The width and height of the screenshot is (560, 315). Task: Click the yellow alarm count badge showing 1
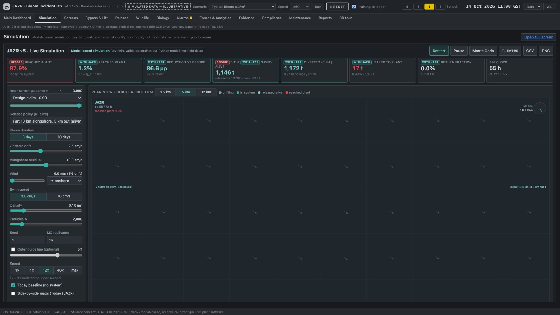[429, 7]
